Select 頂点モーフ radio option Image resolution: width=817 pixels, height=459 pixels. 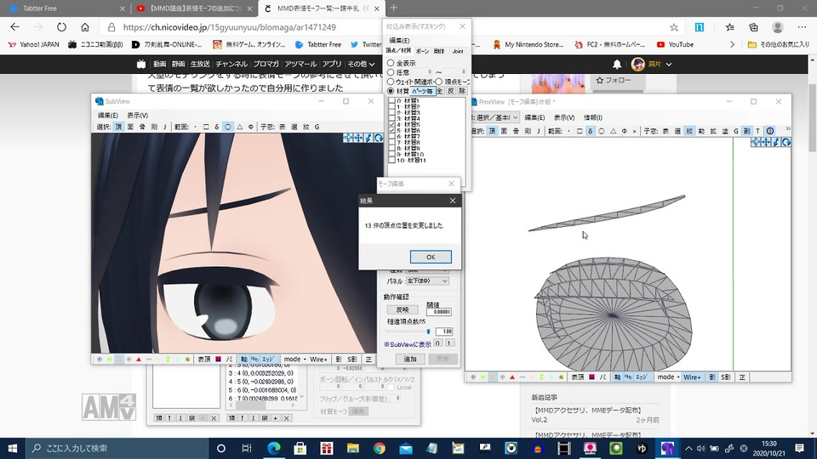click(x=439, y=82)
